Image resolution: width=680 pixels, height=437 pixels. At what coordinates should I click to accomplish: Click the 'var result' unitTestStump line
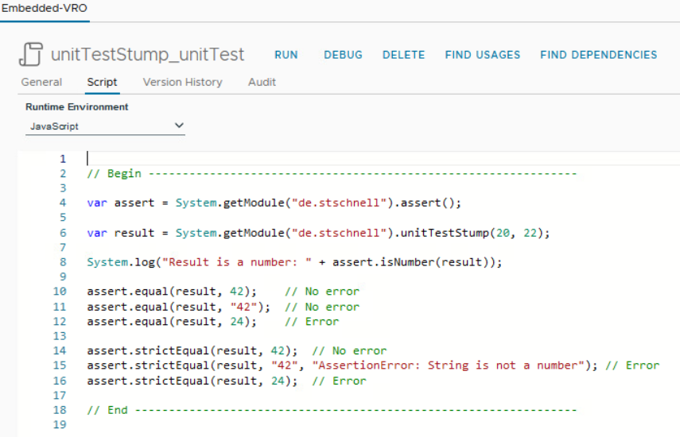click(318, 233)
